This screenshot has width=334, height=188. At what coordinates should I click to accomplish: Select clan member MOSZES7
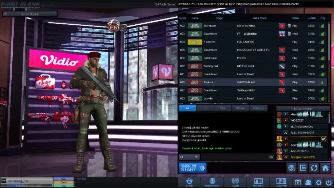[x=302, y=120]
